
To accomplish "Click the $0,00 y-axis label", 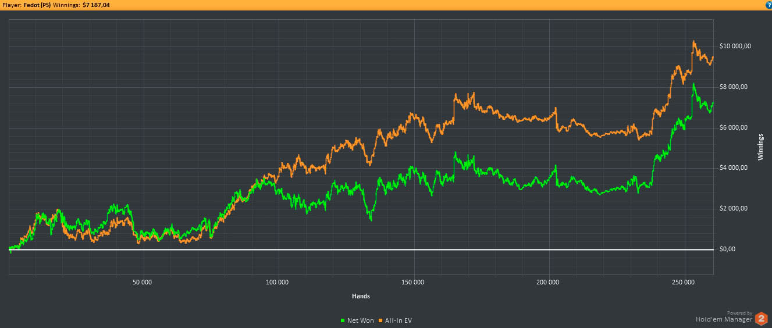I will [x=728, y=249].
